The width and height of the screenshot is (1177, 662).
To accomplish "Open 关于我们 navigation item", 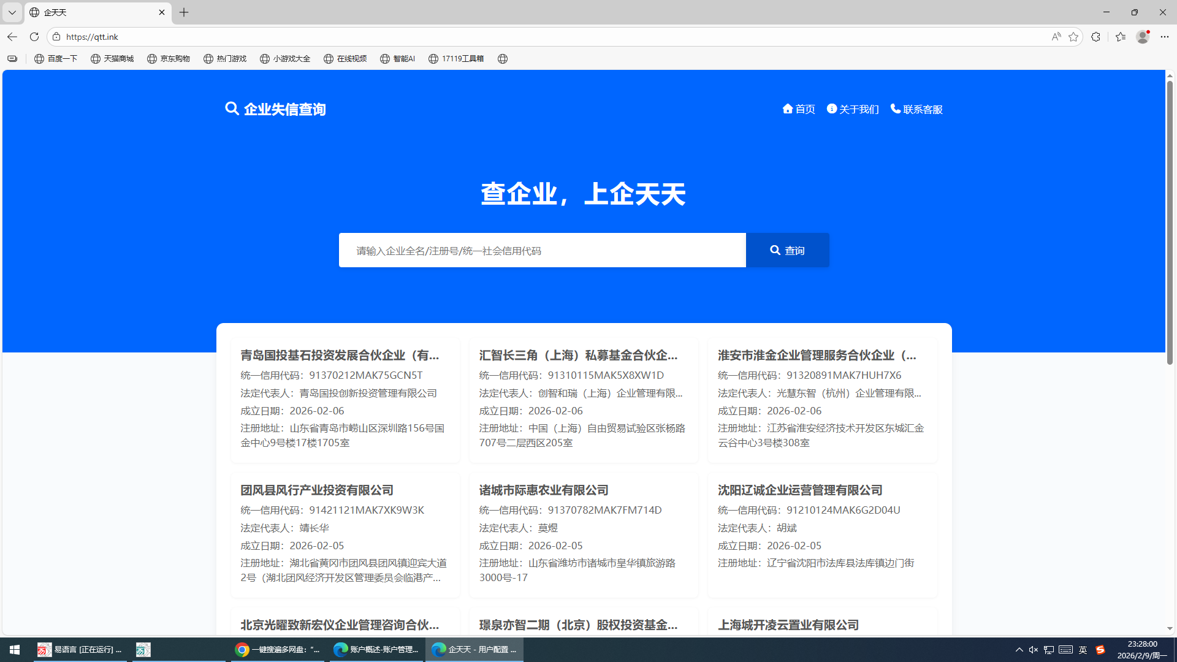I will point(853,109).
